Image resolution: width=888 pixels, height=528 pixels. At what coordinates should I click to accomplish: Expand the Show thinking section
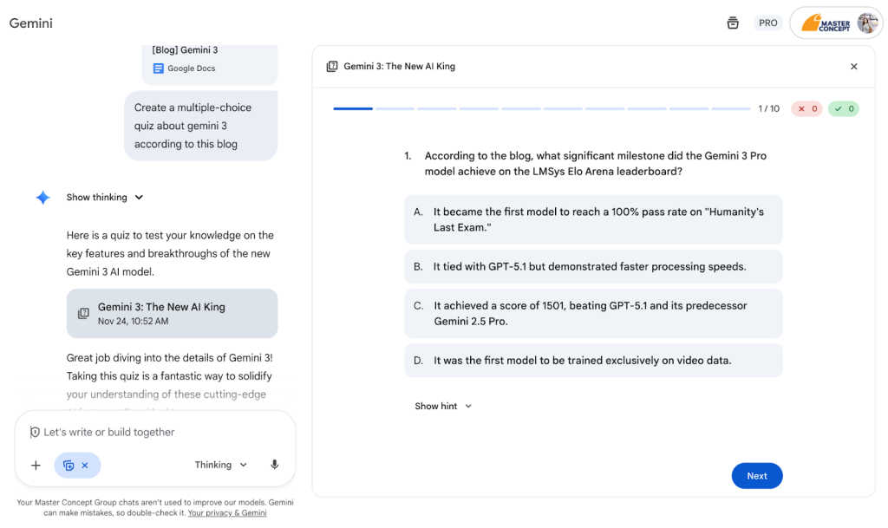[105, 198]
